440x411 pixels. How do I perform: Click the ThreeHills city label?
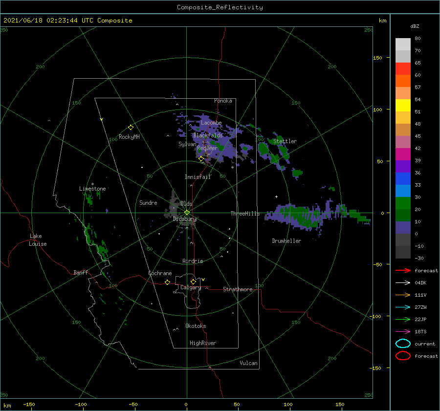[245, 214]
